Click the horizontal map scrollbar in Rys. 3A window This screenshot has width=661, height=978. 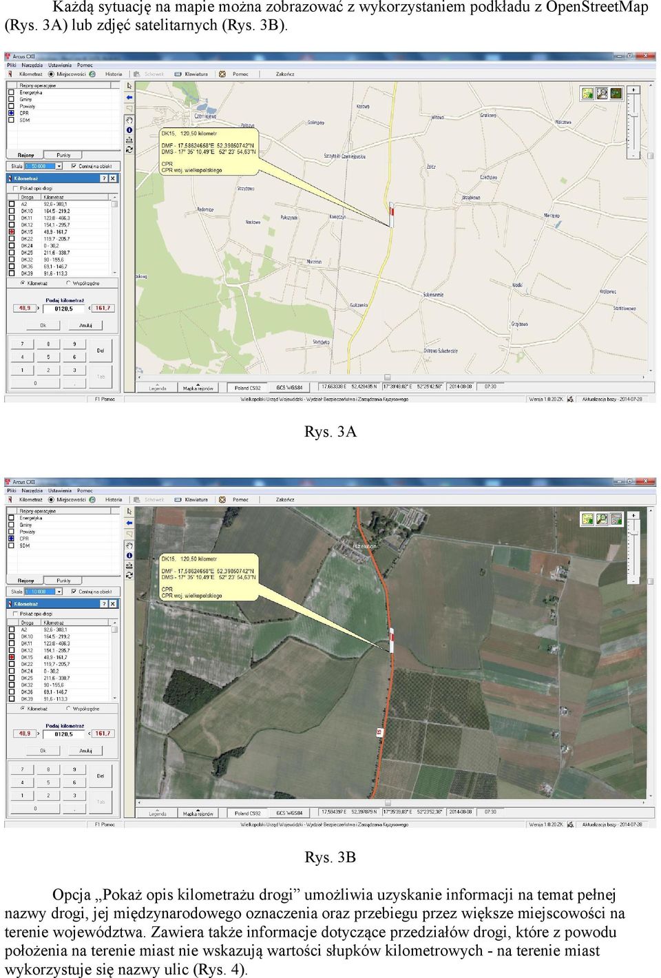tap(391, 377)
